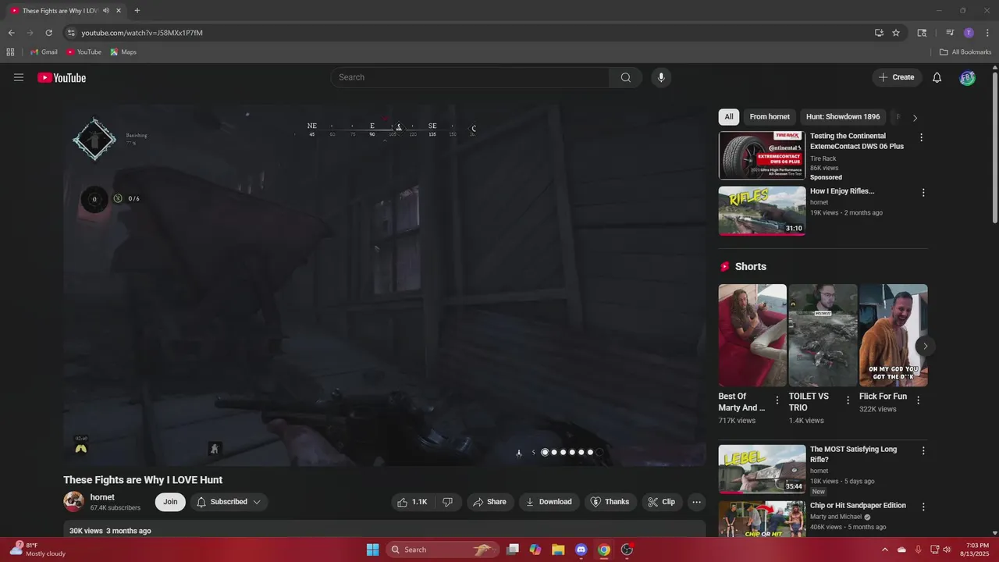
Task: Open Gmail bookmark
Action: click(x=44, y=52)
